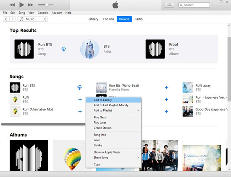The height and width of the screenshot is (177, 231).
Task: Open the Account menu
Action: 57,13
